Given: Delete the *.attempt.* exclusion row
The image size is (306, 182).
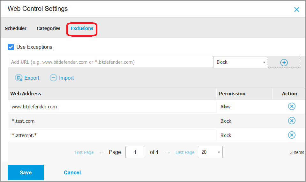Looking at the screenshot, I should pos(292,135).
